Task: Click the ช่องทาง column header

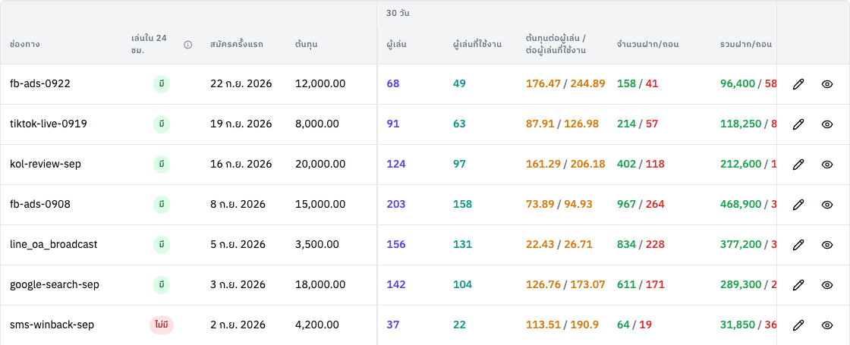Action: point(25,45)
